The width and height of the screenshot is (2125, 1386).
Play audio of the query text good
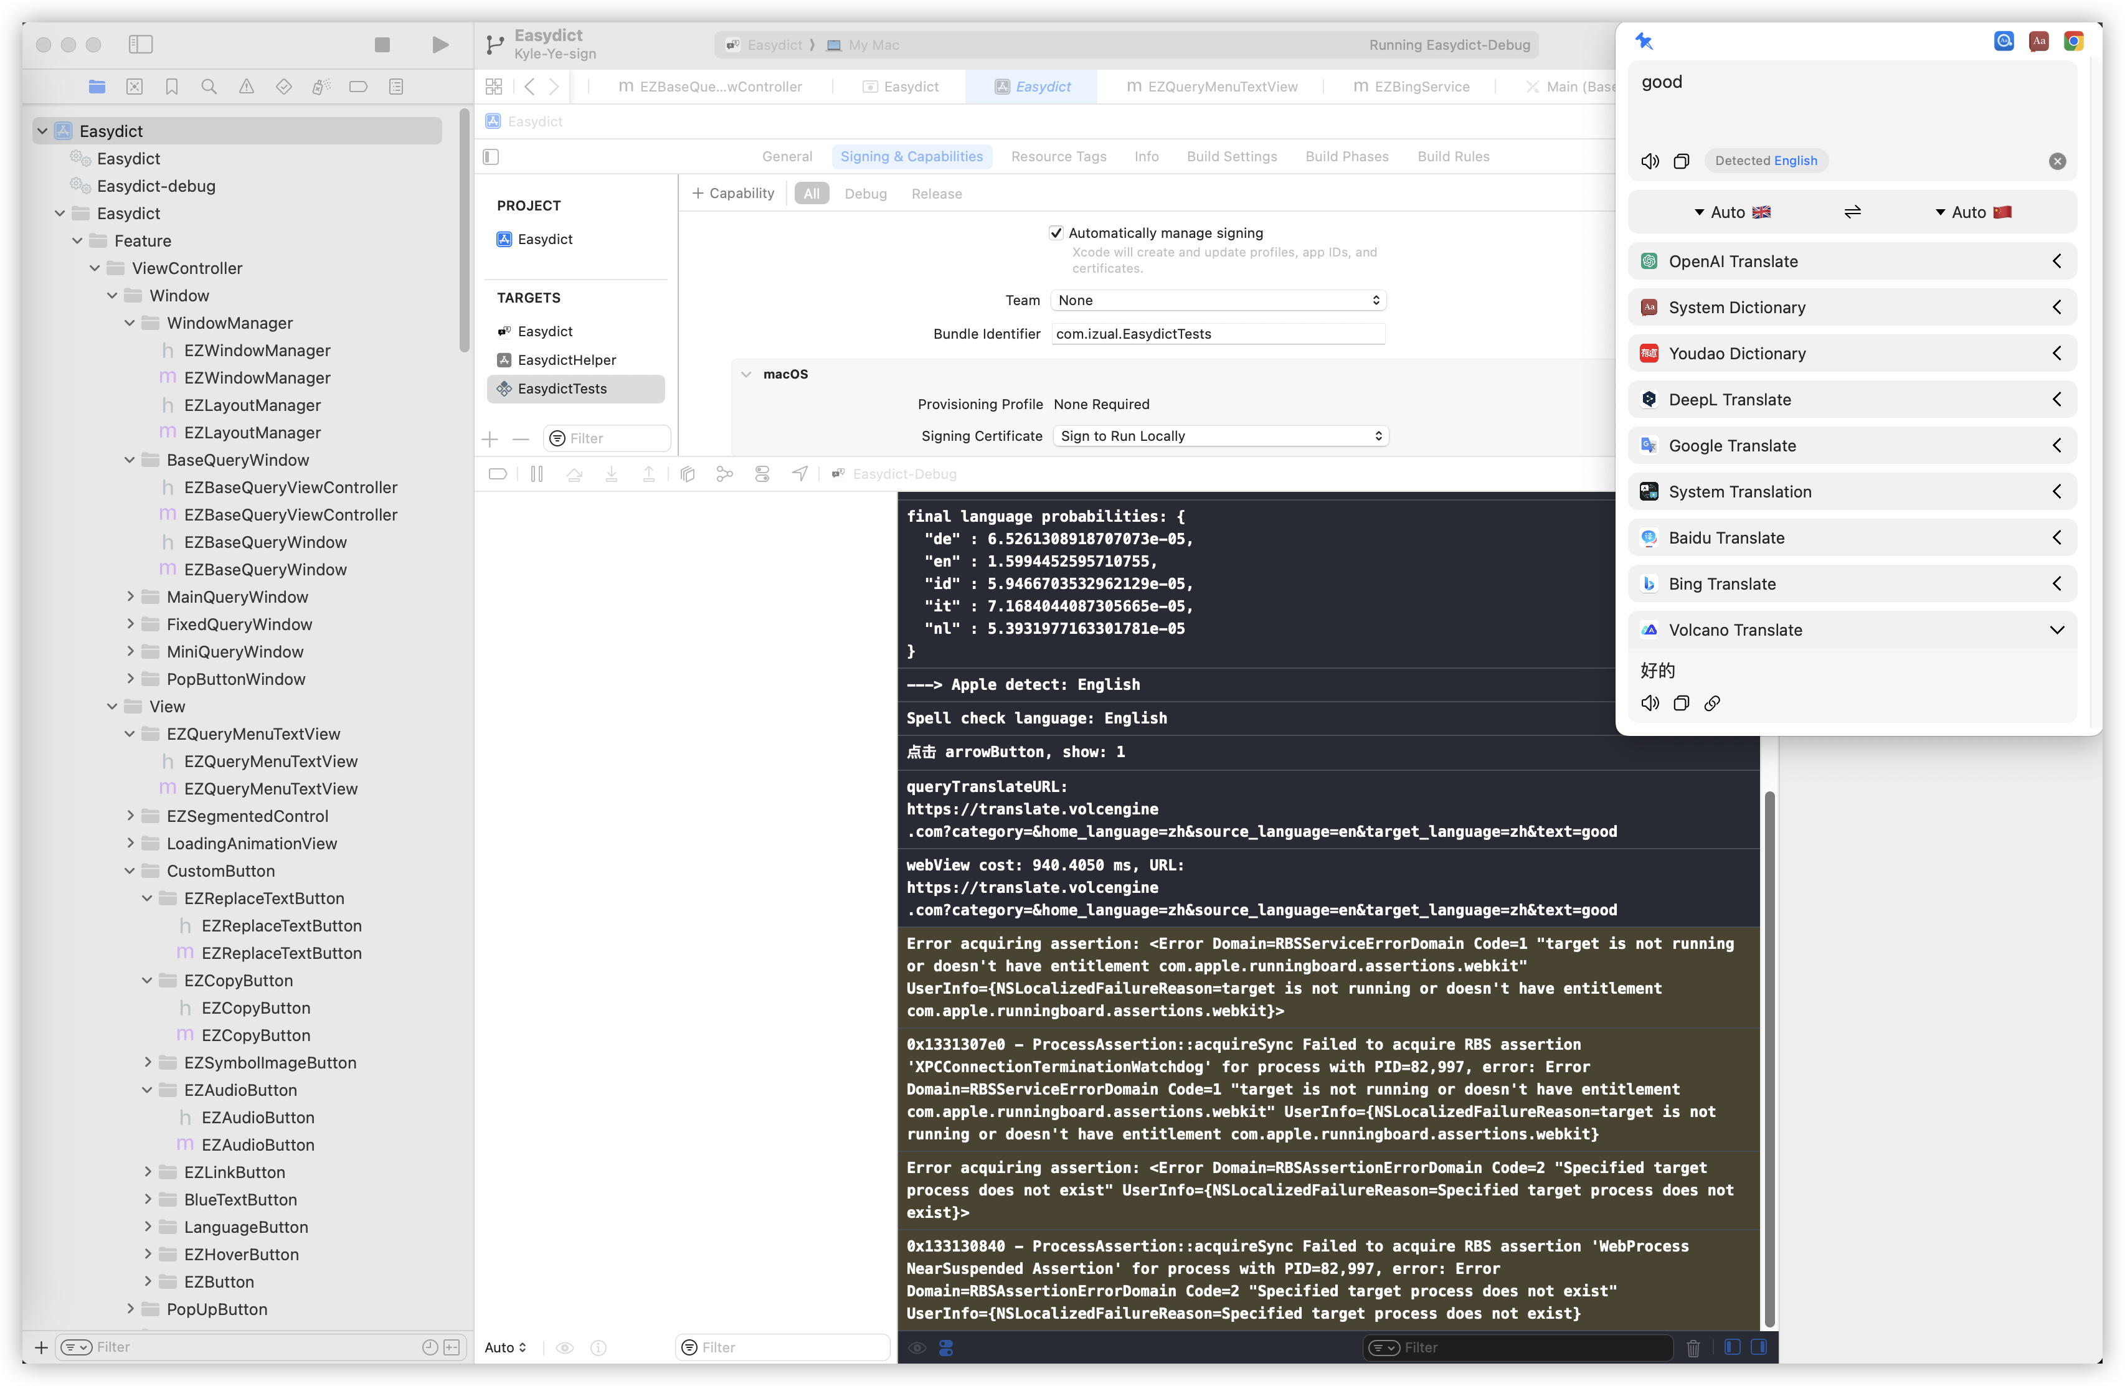point(1650,161)
